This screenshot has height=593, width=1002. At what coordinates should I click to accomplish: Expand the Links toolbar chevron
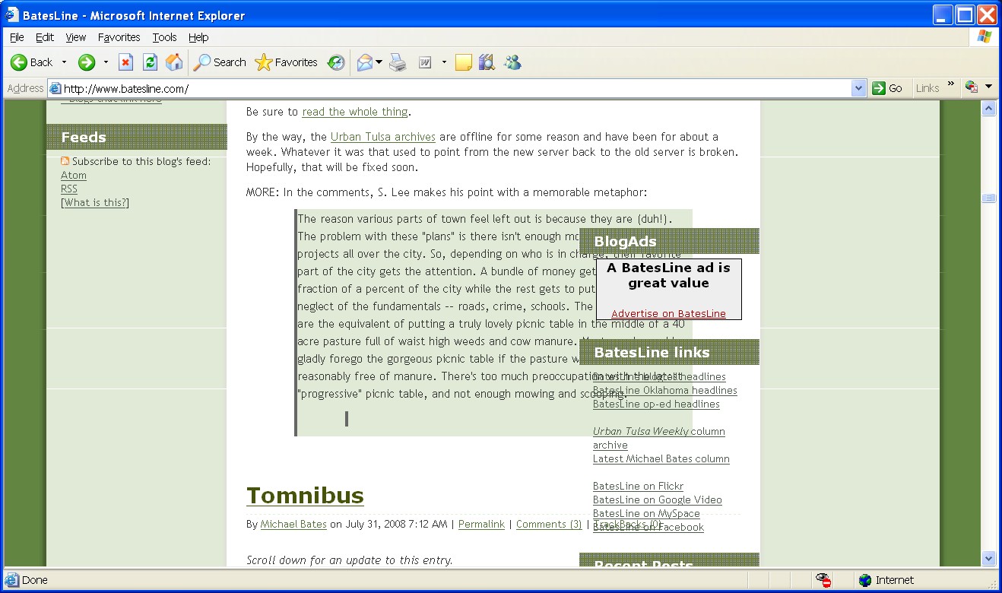click(x=950, y=84)
